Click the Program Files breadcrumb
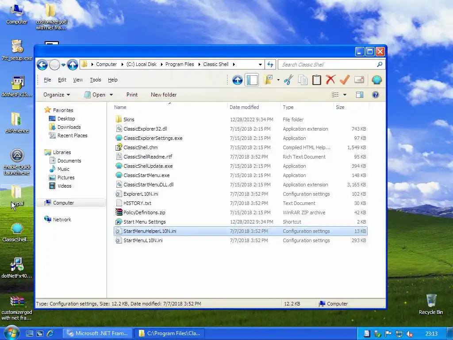Viewport: 453px width, 340px height. coord(180,65)
